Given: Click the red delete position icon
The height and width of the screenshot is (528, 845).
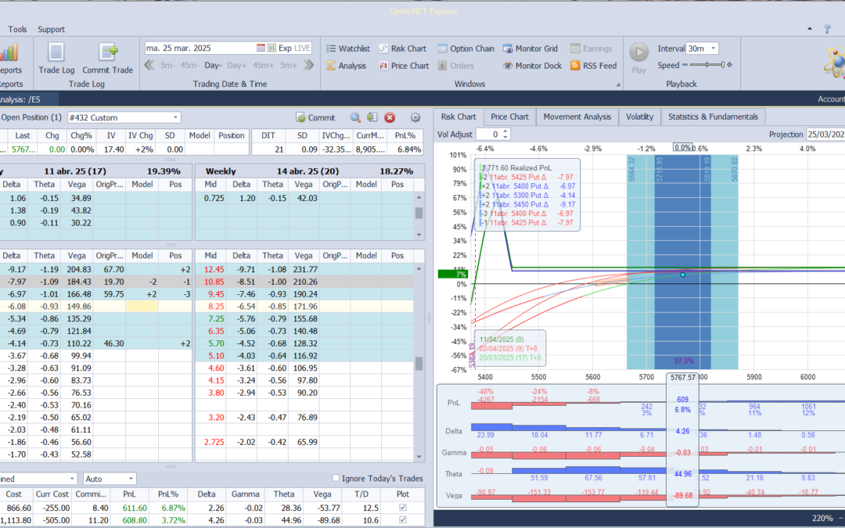Looking at the screenshot, I should click(390, 117).
